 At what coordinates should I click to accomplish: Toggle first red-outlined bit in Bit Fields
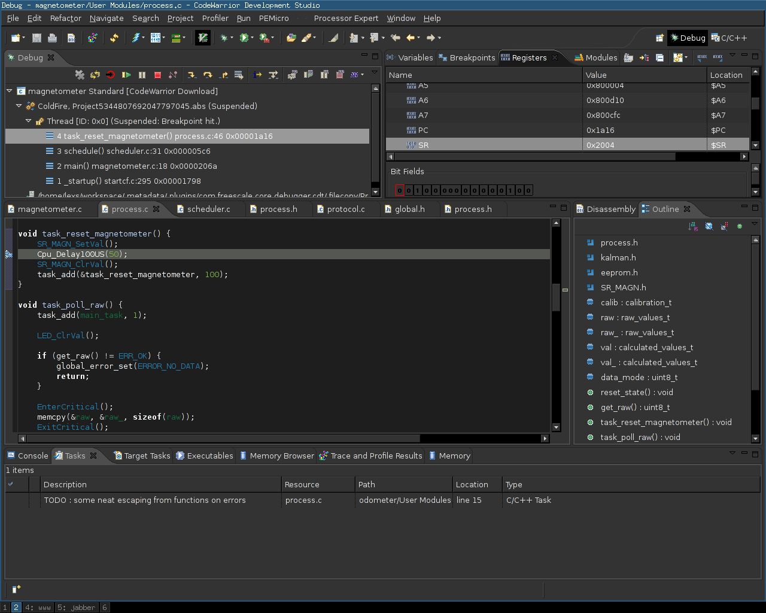click(x=400, y=190)
